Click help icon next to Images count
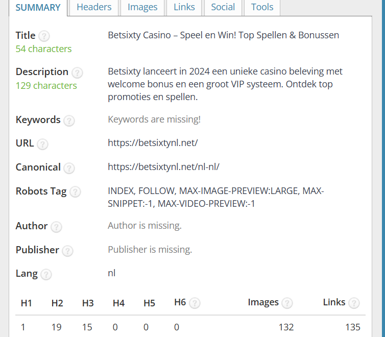The height and width of the screenshot is (337, 385). coord(287,303)
